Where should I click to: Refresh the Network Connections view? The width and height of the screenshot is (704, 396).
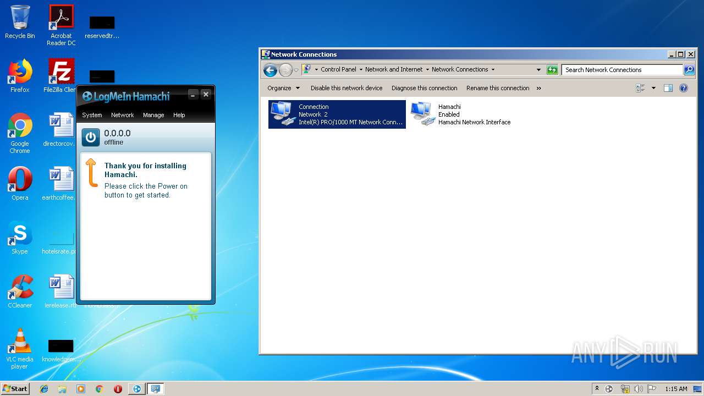coord(552,70)
